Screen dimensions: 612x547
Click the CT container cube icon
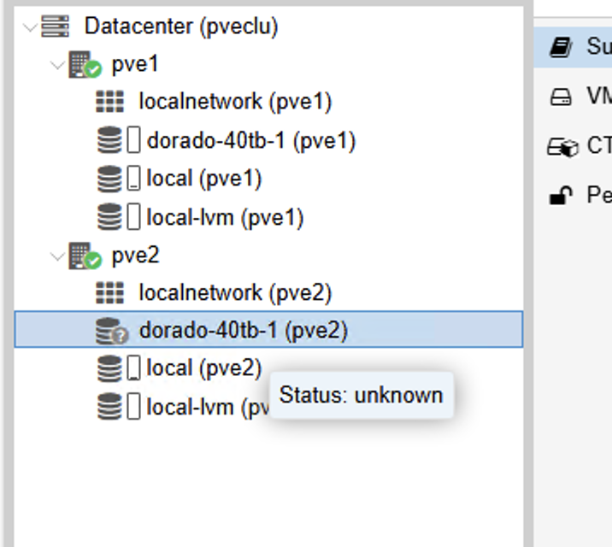(x=562, y=147)
